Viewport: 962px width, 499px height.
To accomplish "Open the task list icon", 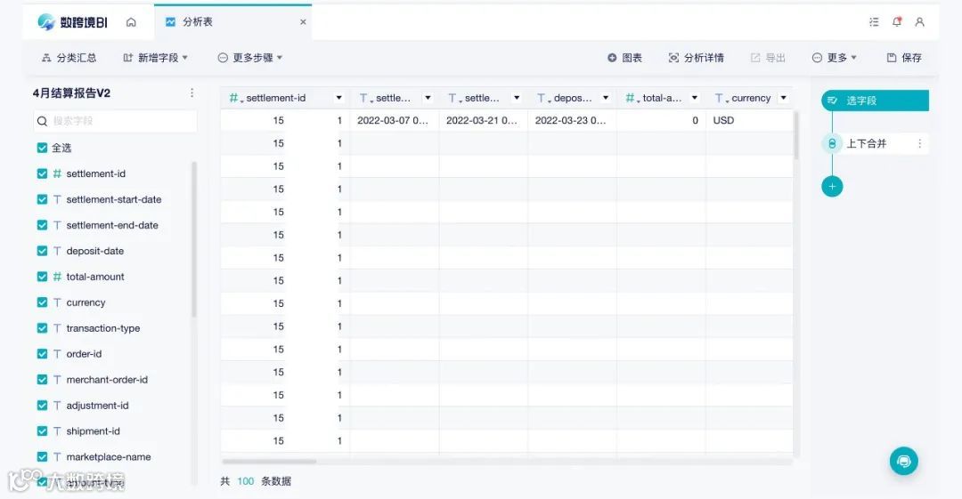I will pos(874,22).
